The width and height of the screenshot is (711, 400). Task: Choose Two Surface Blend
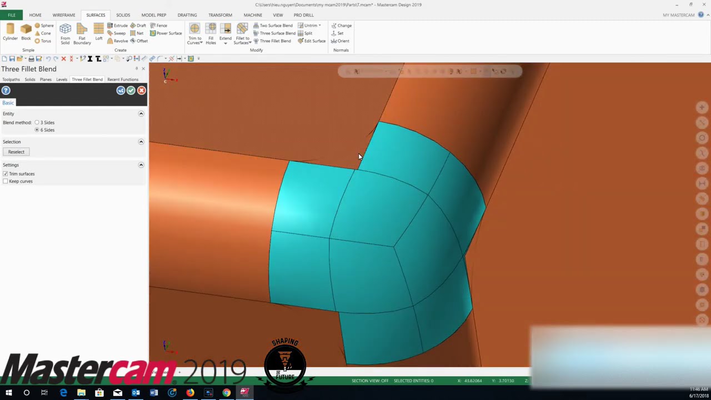[273, 26]
